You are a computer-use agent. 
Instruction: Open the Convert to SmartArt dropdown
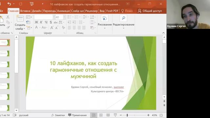tap(93, 28)
